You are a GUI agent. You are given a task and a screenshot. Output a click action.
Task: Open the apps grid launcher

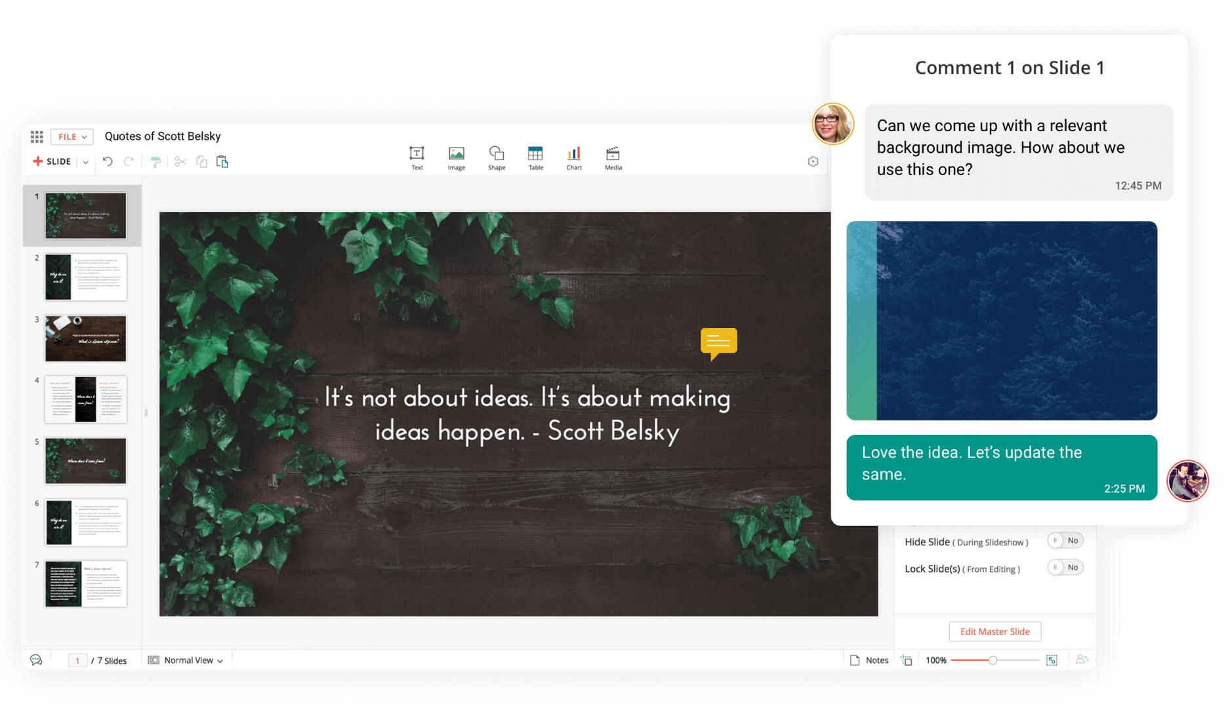pyautogui.click(x=37, y=136)
